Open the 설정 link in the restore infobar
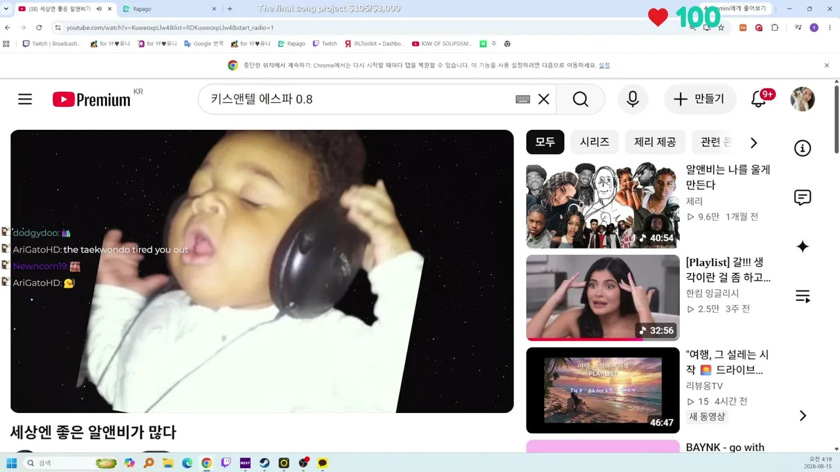 [604, 66]
